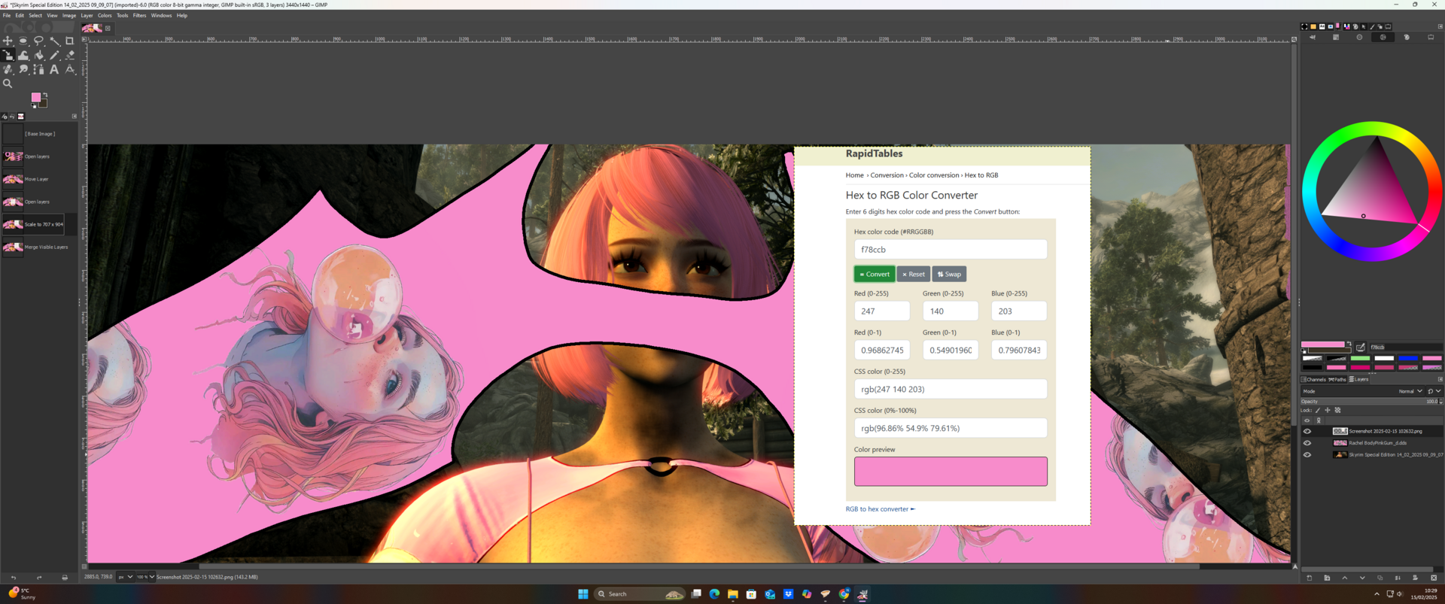
Task: Select the Zoom magnifier tool
Action: (8, 83)
